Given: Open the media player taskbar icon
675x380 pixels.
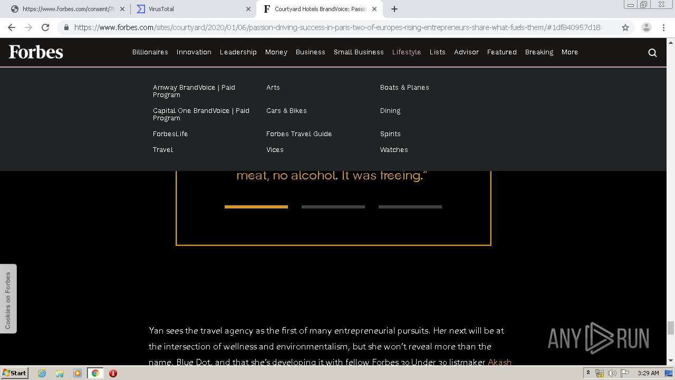Looking at the screenshot, I should coord(77,373).
